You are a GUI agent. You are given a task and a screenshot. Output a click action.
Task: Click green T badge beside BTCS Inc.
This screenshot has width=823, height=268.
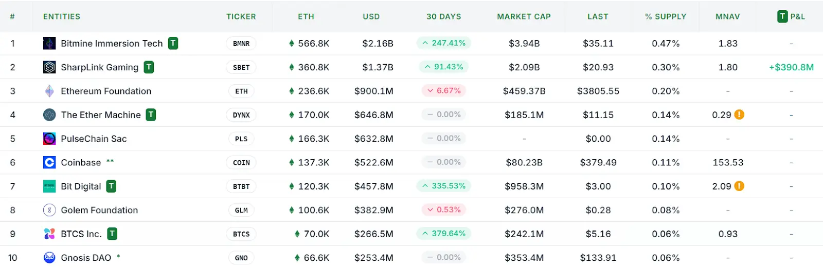click(x=112, y=234)
